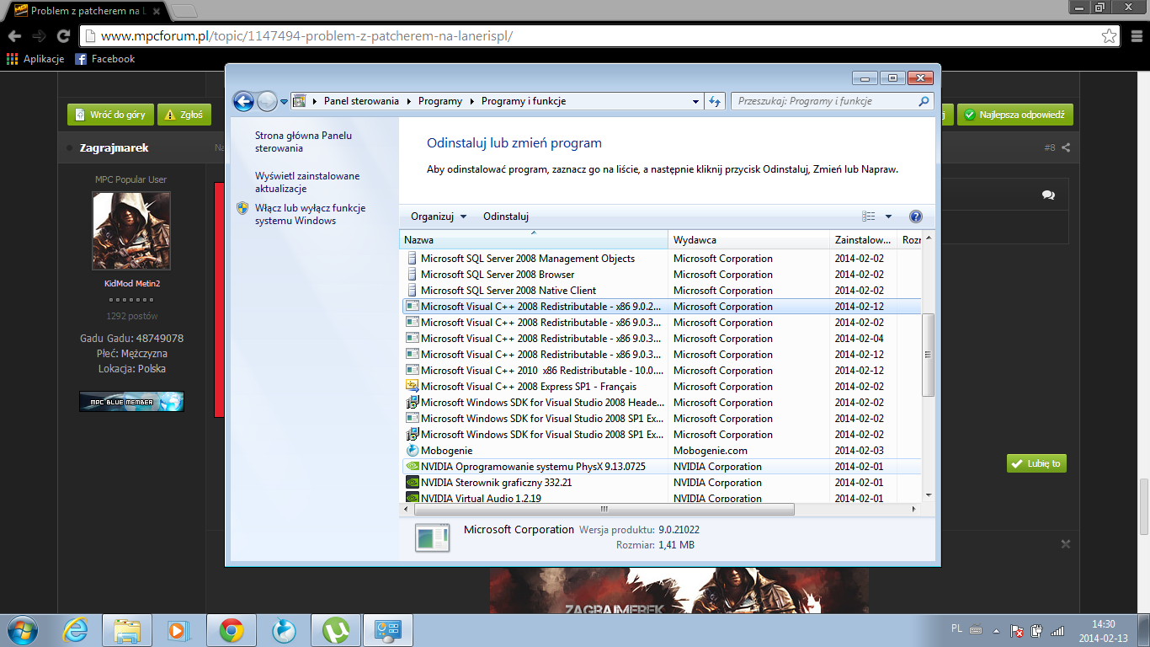Select Microsoft Visual C++ 2010 x86 Redistributable

tap(540, 371)
